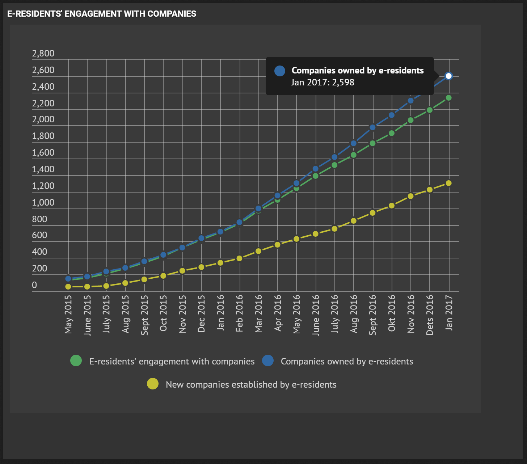Click the Dets 2016 x-axis label
The image size is (527, 464).
[x=430, y=315]
